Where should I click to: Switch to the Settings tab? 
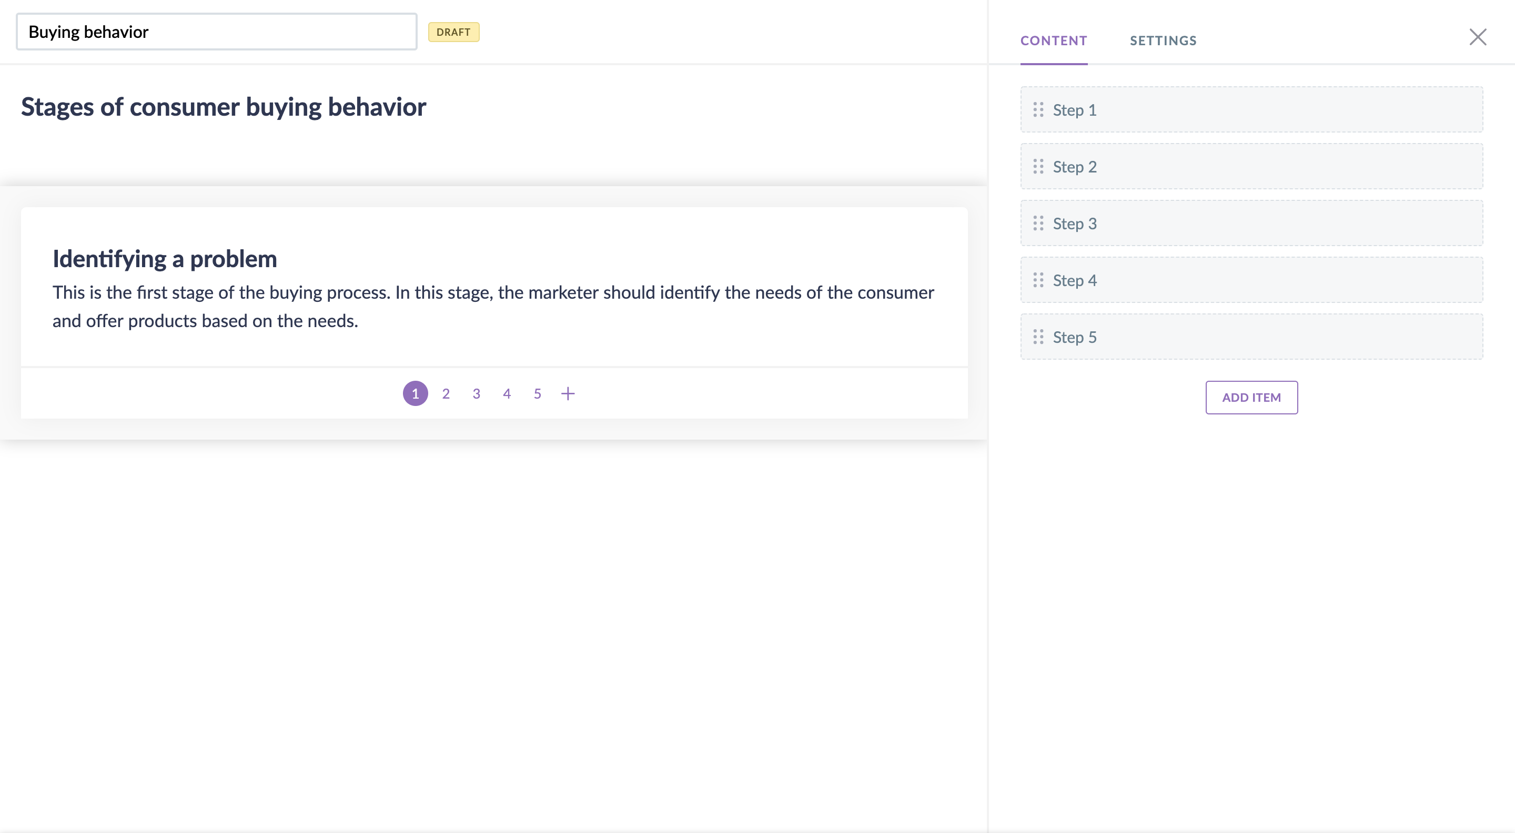coord(1163,40)
